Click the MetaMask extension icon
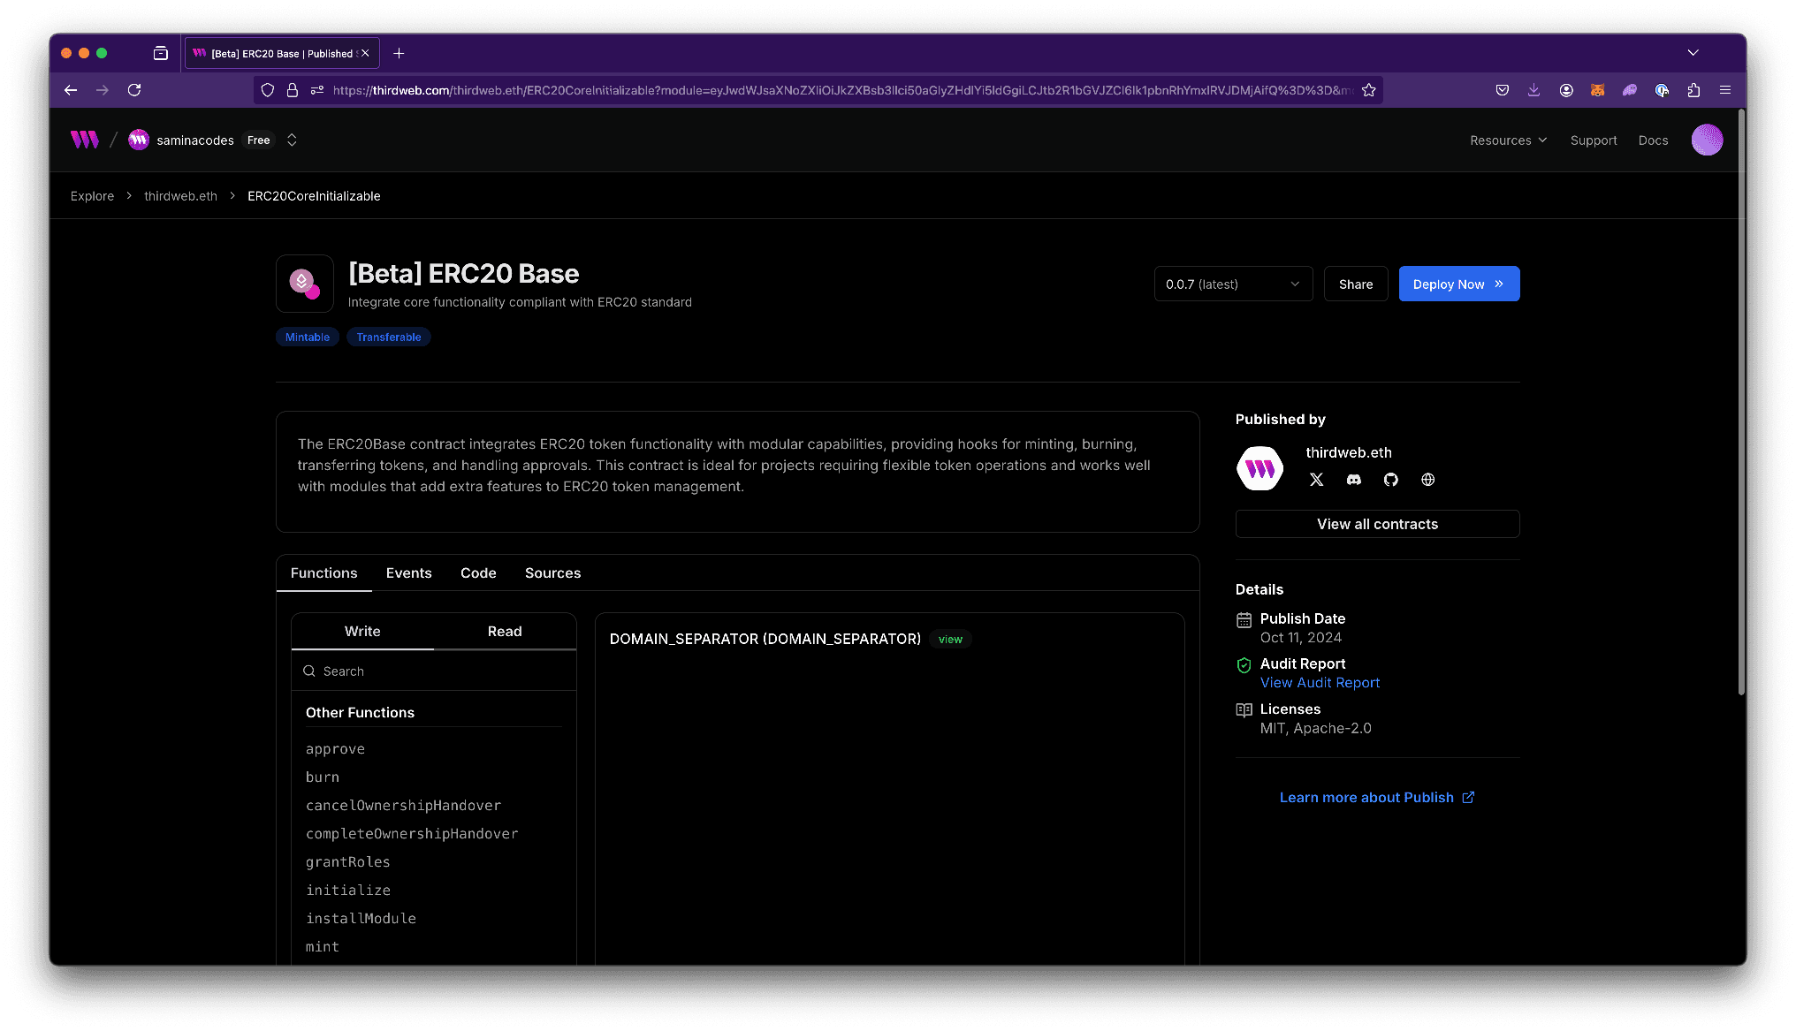The image size is (1796, 1031). point(1597,89)
